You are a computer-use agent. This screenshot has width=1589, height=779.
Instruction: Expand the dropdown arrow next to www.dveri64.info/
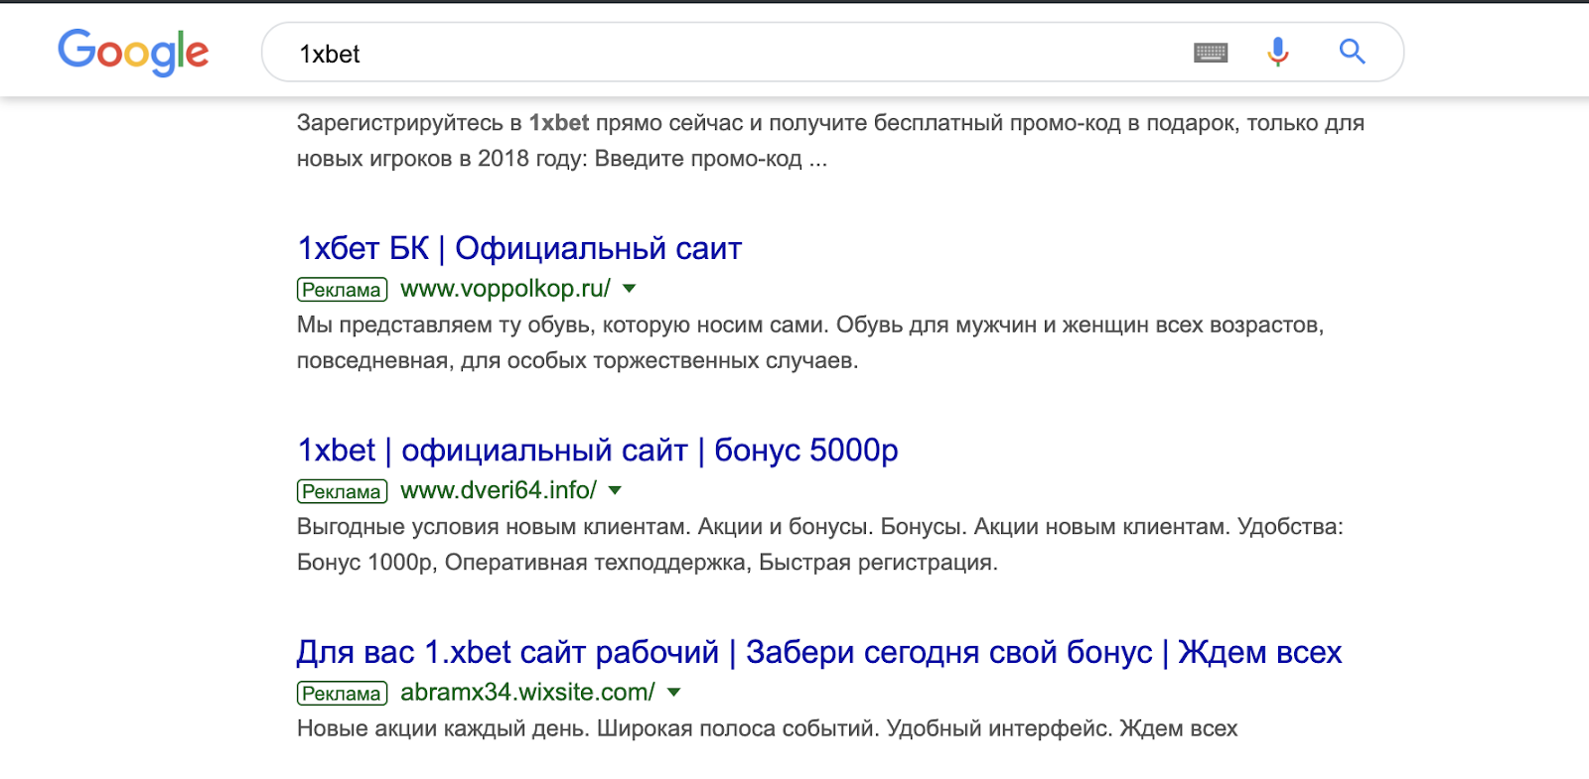(x=615, y=490)
